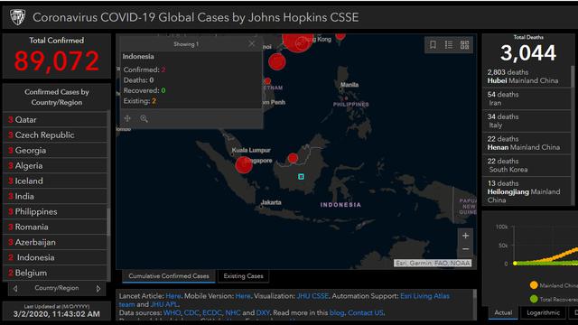The width and height of the screenshot is (578, 325).
Task: Select Romania in country list
Action: (x=55, y=227)
